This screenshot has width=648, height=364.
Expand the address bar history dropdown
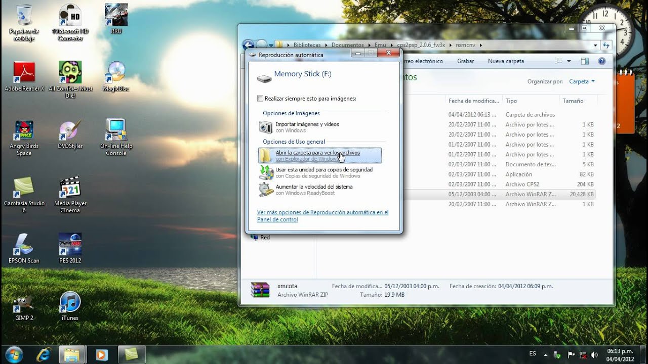595,45
